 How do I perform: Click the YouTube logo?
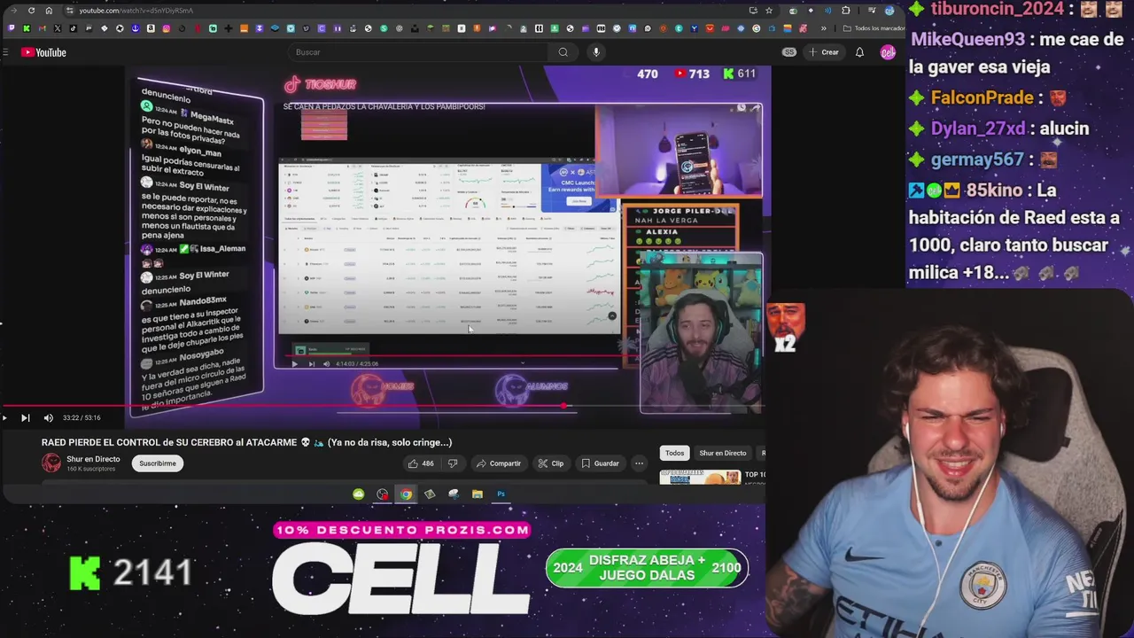click(44, 52)
